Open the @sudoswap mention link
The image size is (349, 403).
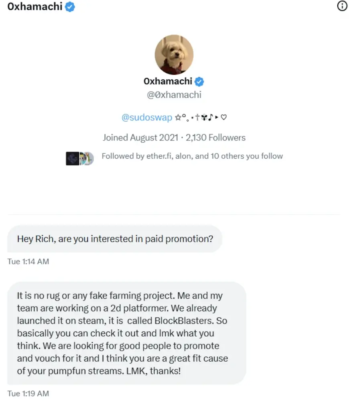coord(147,117)
